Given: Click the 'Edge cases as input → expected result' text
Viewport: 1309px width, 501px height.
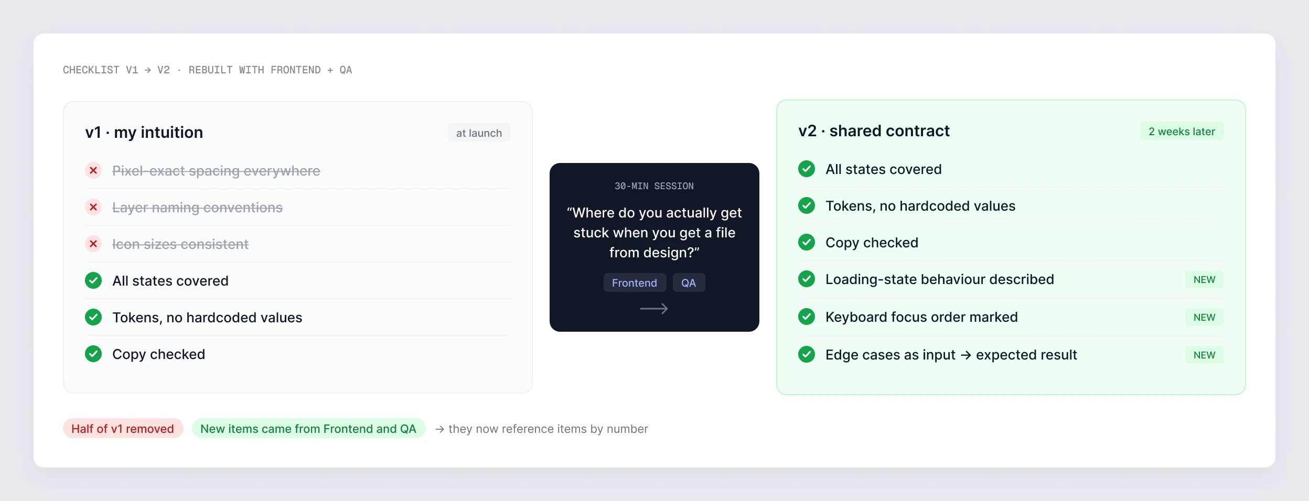Looking at the screenshot, I should coord(951,355).
